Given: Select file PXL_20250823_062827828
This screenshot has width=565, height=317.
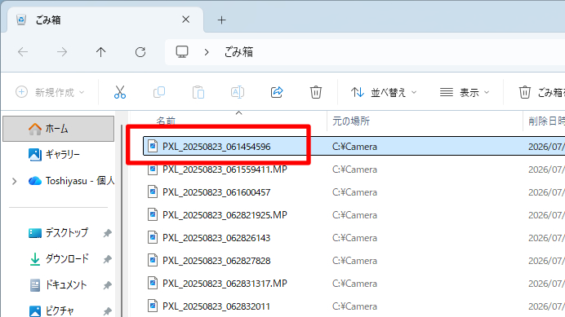Looking at the screenshot, I should coord(216,261).
